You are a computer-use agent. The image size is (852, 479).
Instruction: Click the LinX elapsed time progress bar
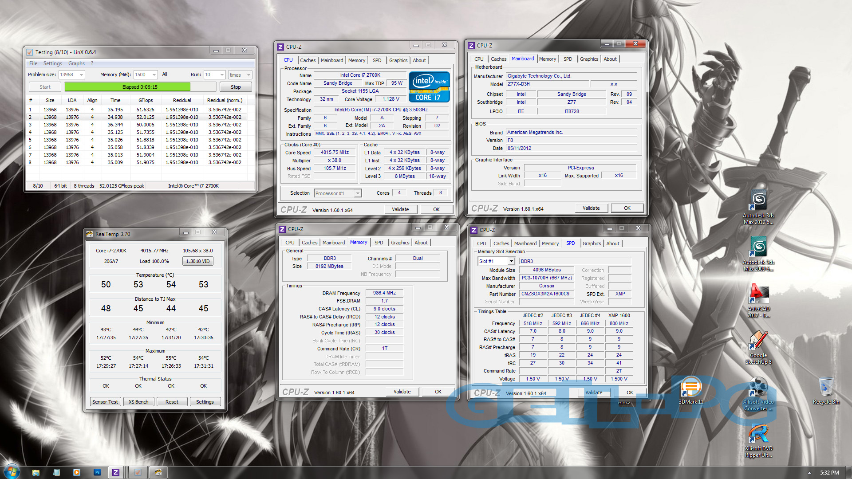pyautogui.click(x=141, y=87)
